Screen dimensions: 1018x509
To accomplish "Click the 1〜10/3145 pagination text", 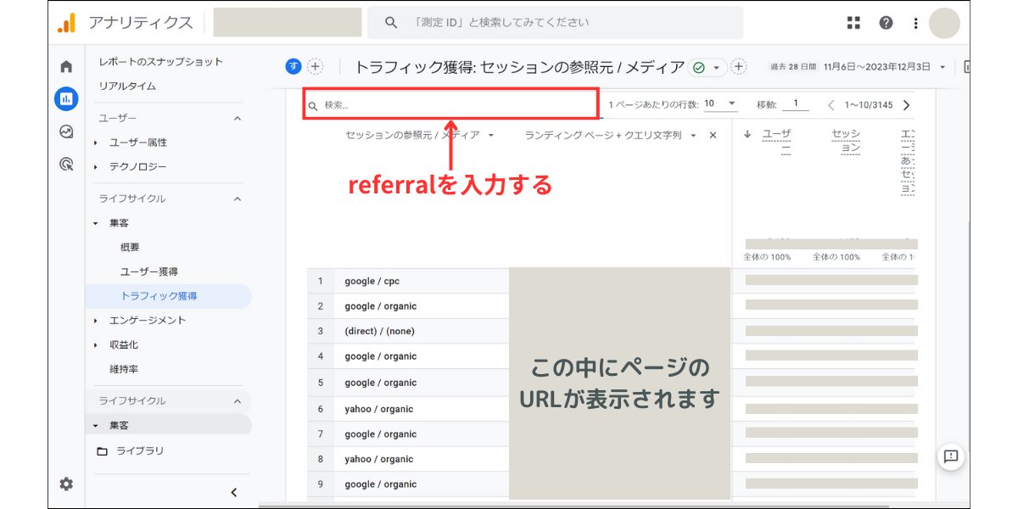I will pos(869,105).
